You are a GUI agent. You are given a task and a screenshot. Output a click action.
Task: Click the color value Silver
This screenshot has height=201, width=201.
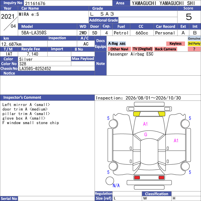(26, 59)
